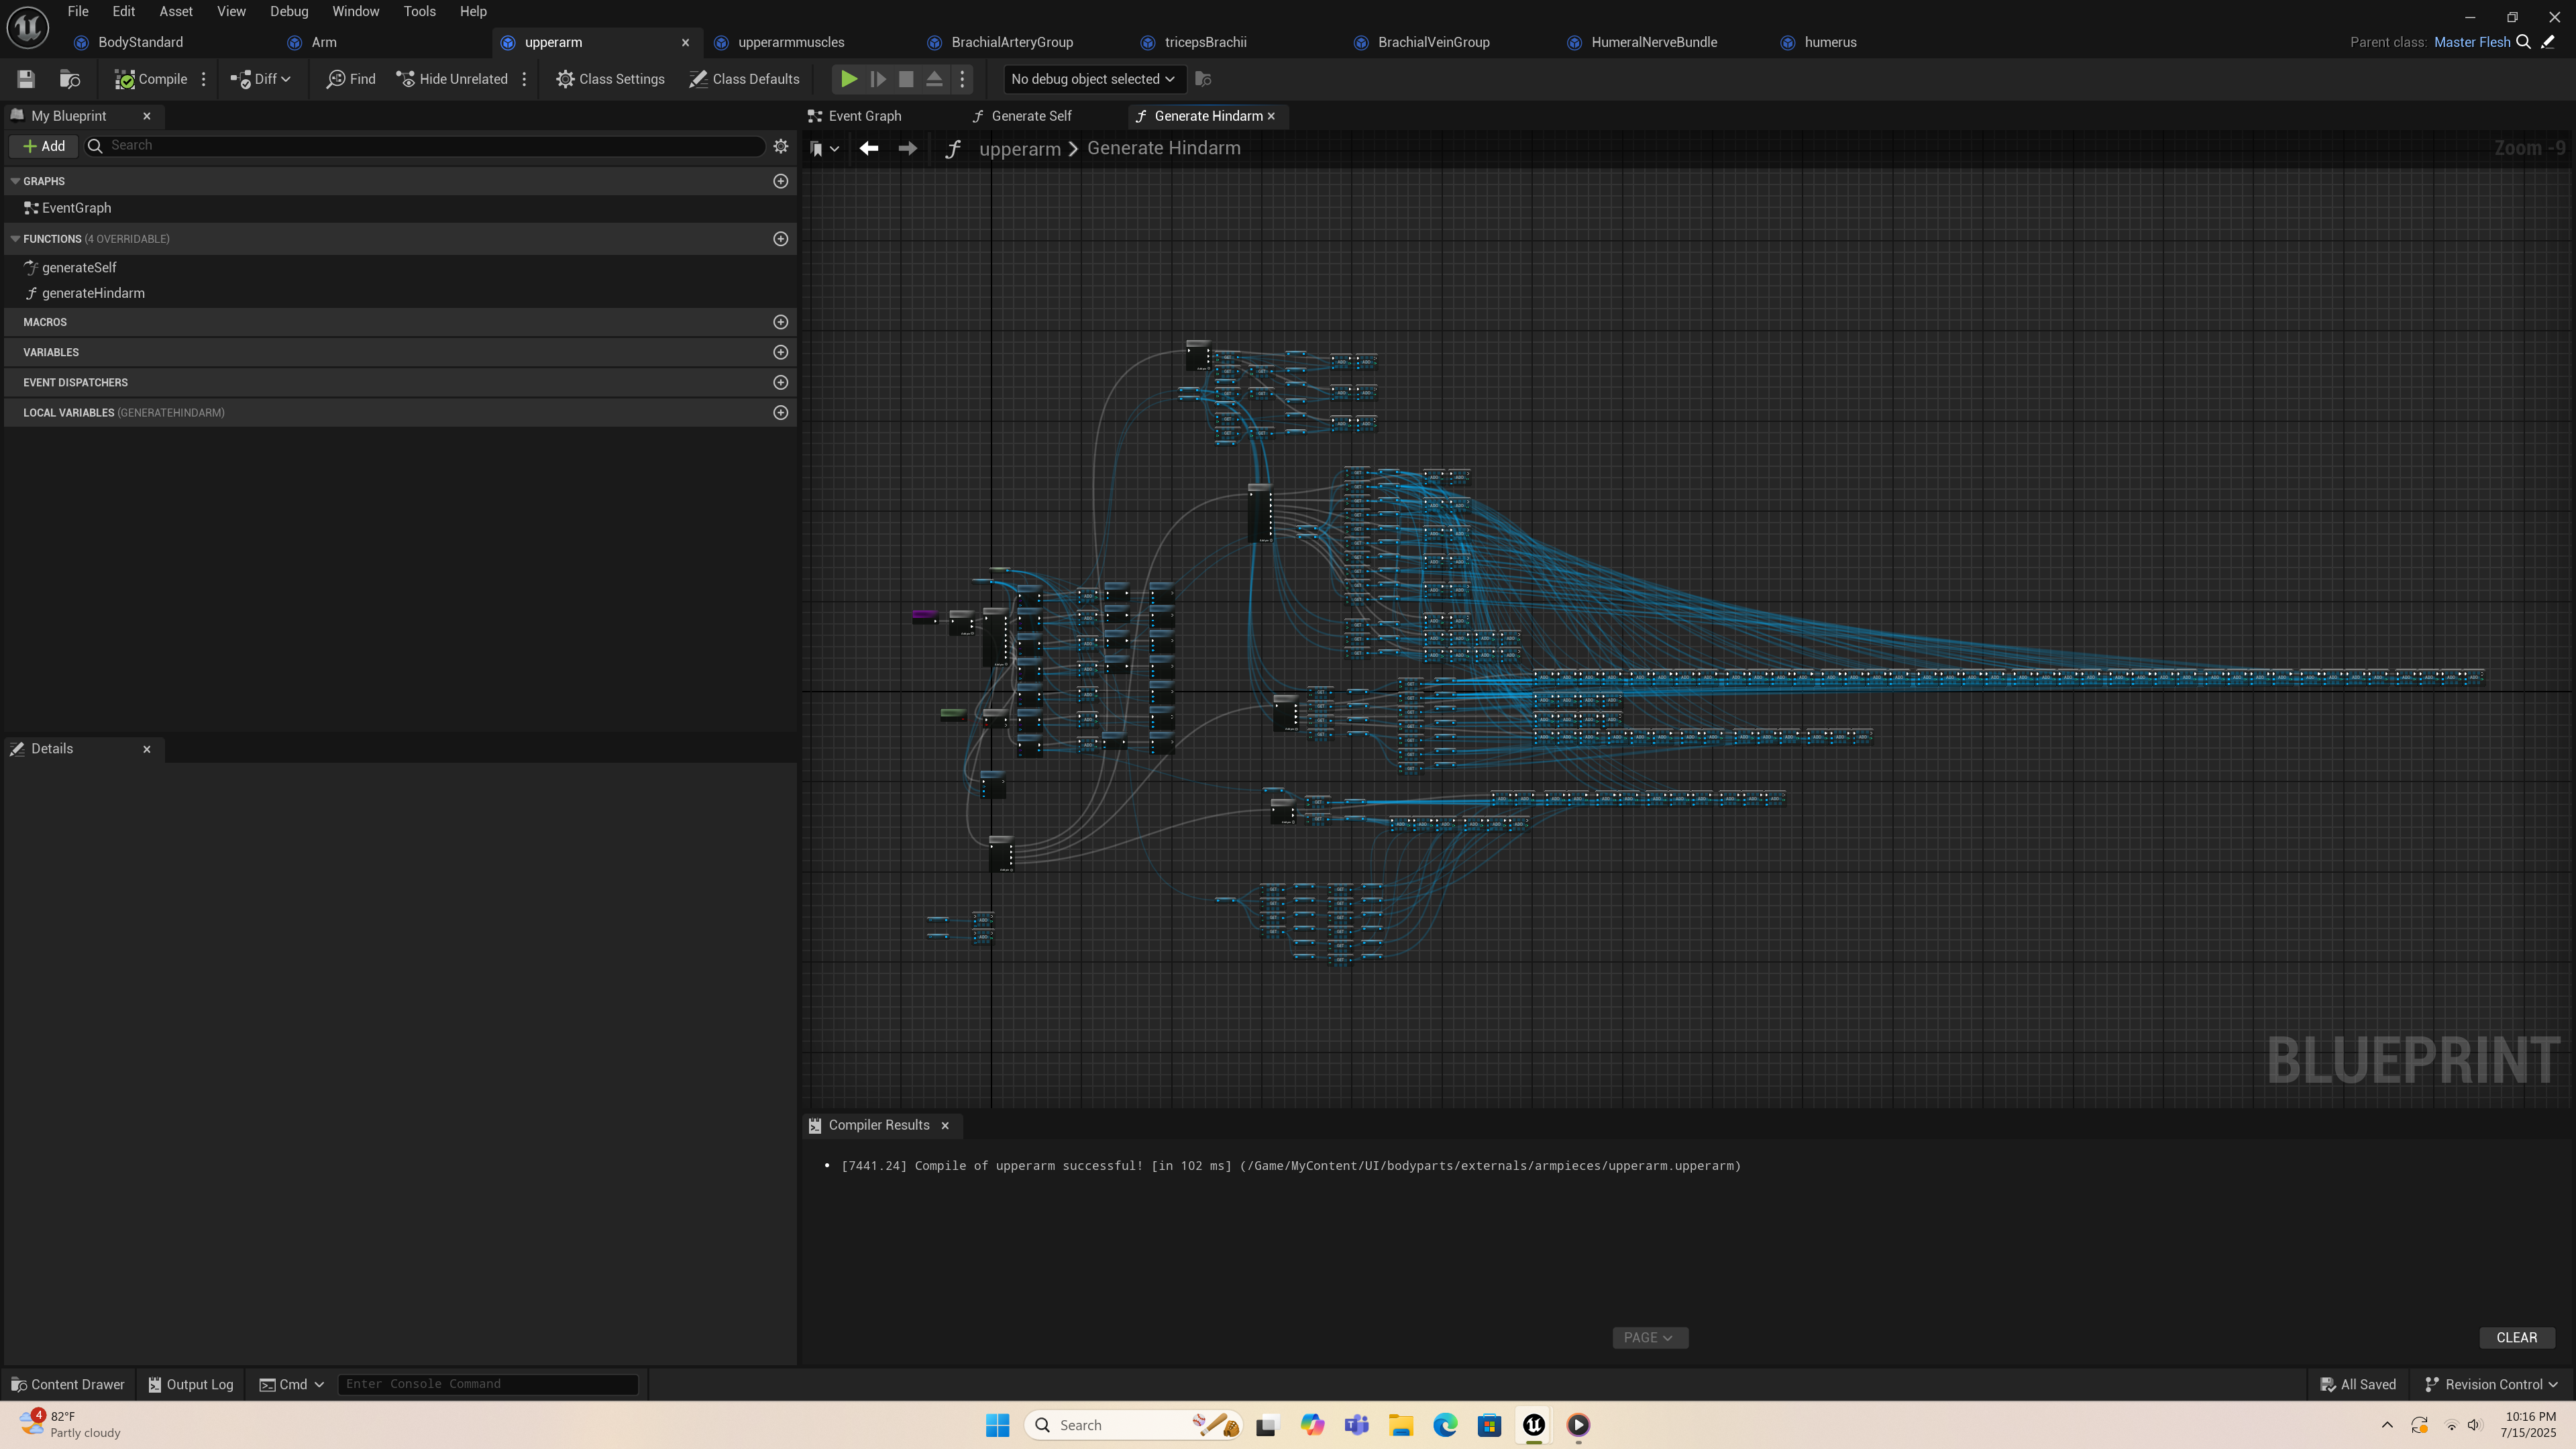Screen dimensions: 2576x1449
Task: Click the debug object locate icon
Action: [1203, 79]
